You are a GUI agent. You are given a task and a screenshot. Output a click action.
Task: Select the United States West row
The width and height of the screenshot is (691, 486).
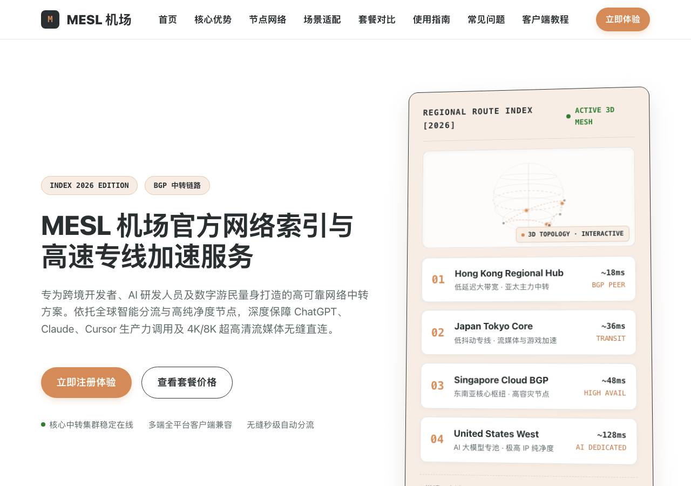(529, 441)
